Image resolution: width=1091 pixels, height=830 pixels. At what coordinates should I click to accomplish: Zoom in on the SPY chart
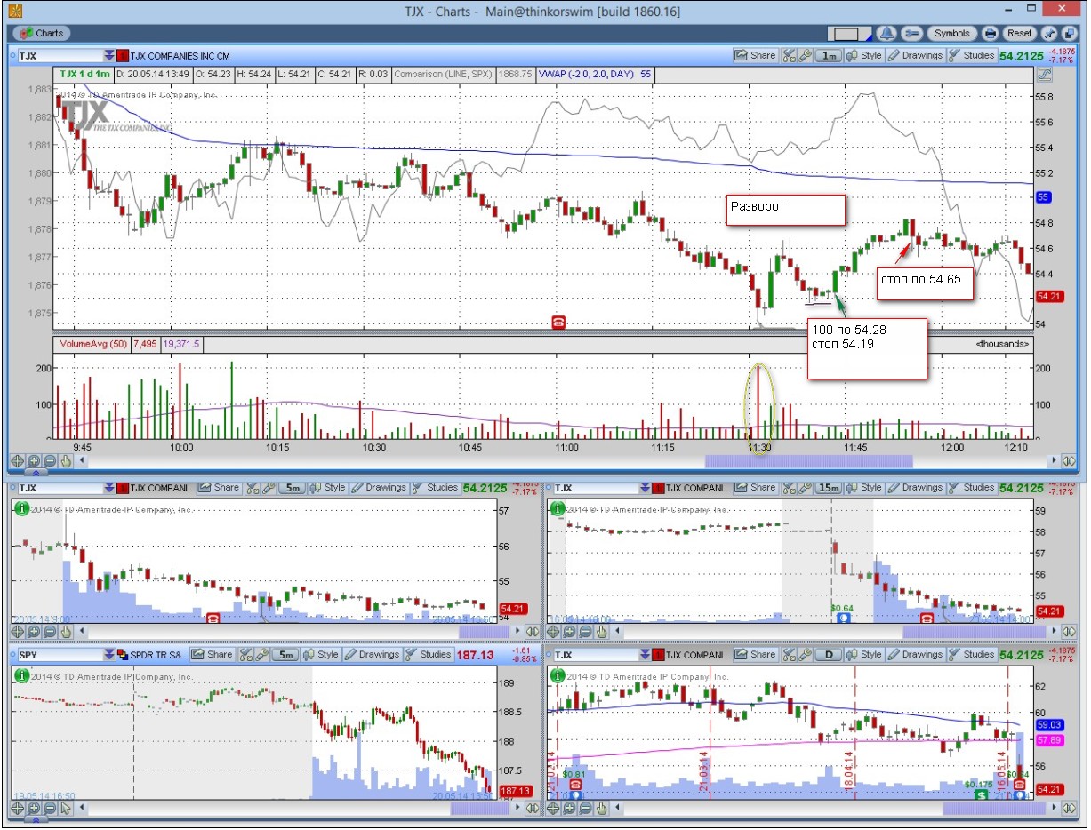point(34,808)
